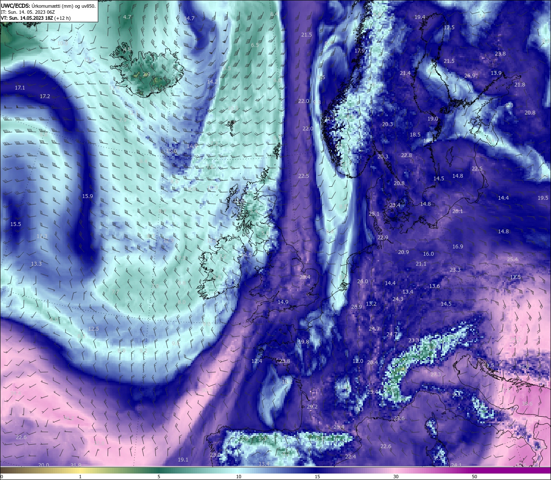Click the 15.9 value label
Image resolution: width=551 pixels, height=480 pixels.
[87, 196]
